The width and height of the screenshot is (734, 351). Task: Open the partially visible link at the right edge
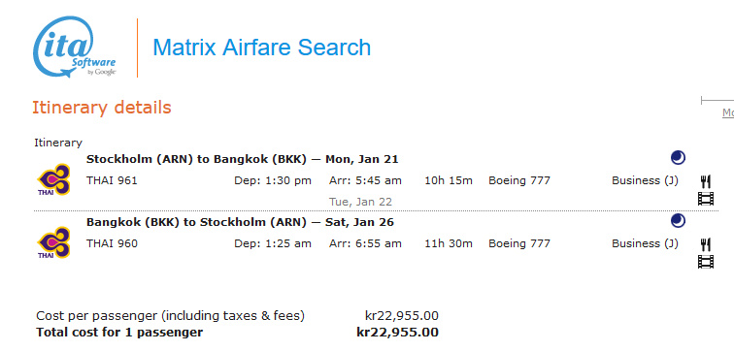click(x=728, y=112)
